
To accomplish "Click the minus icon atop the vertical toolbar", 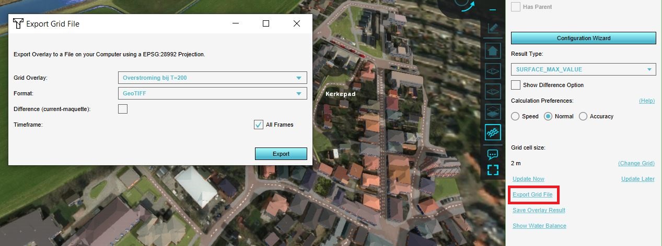I will pyautogui.click(x=493, y=10).
